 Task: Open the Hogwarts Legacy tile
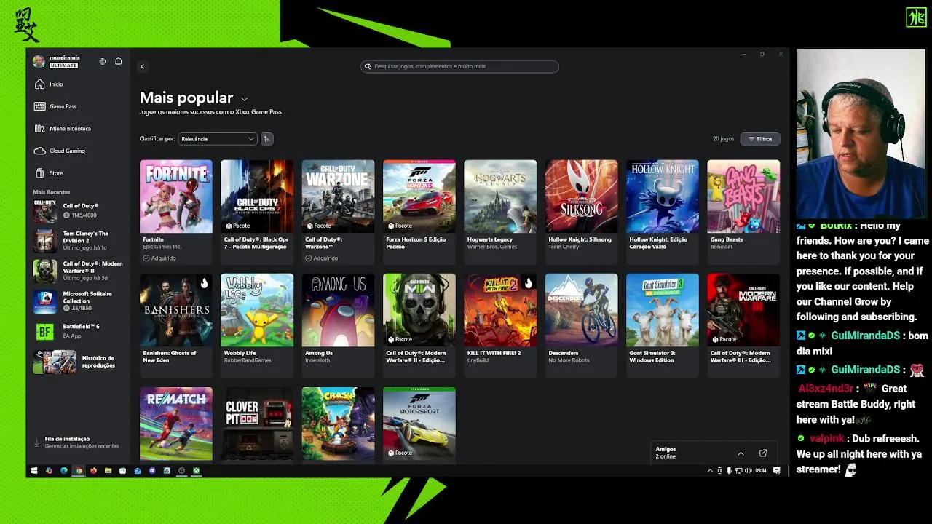500,211
